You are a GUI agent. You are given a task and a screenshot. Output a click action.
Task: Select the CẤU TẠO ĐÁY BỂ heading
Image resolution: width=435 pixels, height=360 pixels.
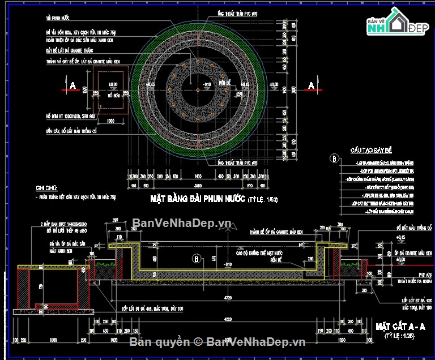click(x=371, y=151)
